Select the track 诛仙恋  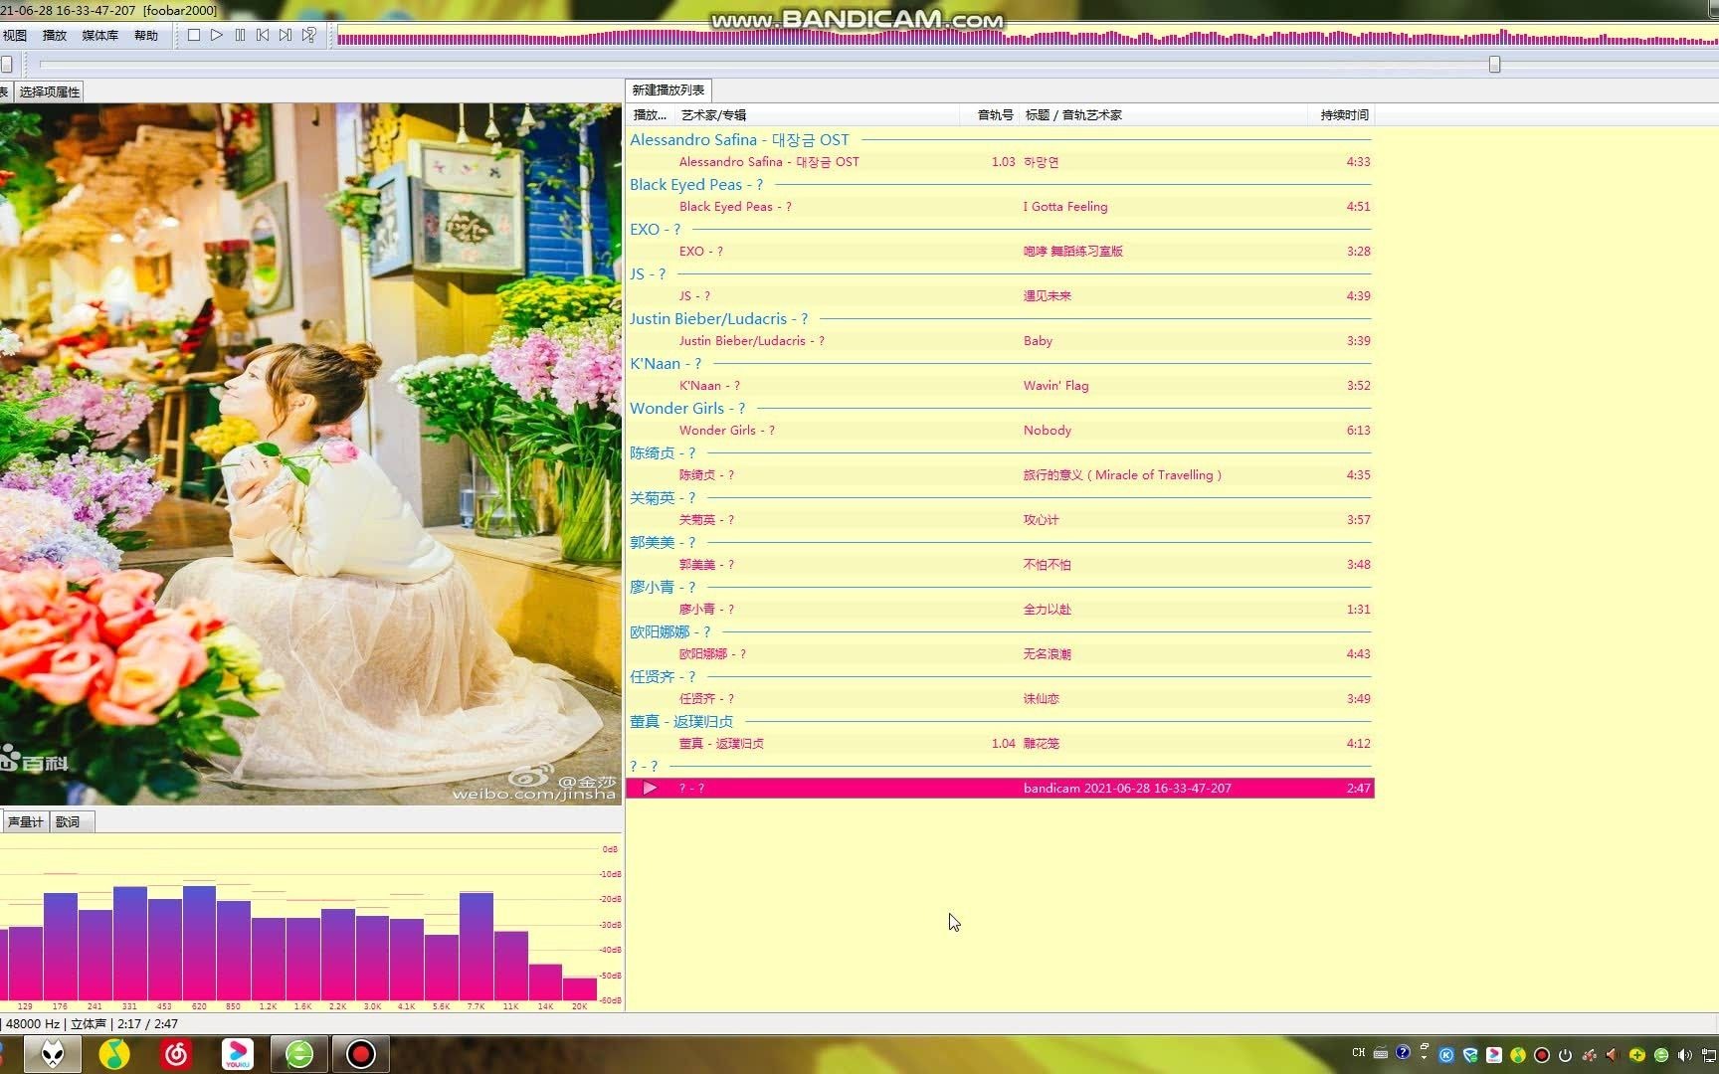(1000, 699)
